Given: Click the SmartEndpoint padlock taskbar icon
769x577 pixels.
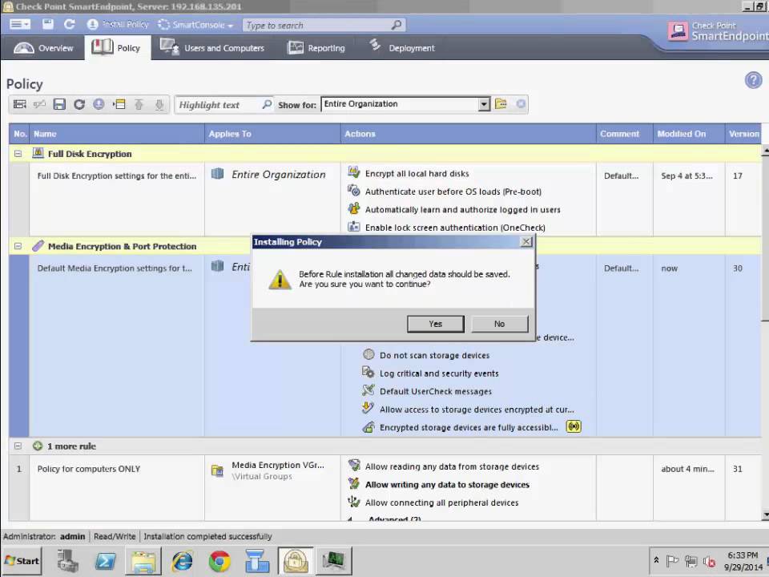Looking at the screenshot, I should (296, 561).
